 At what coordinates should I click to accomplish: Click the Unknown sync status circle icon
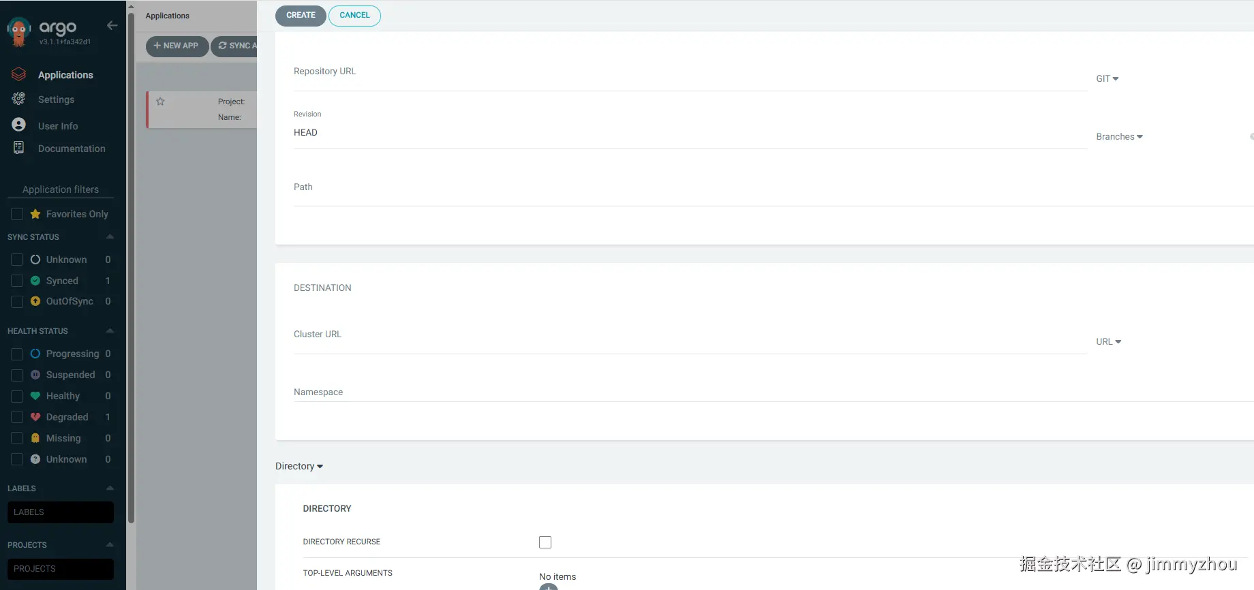coord(35,260)
